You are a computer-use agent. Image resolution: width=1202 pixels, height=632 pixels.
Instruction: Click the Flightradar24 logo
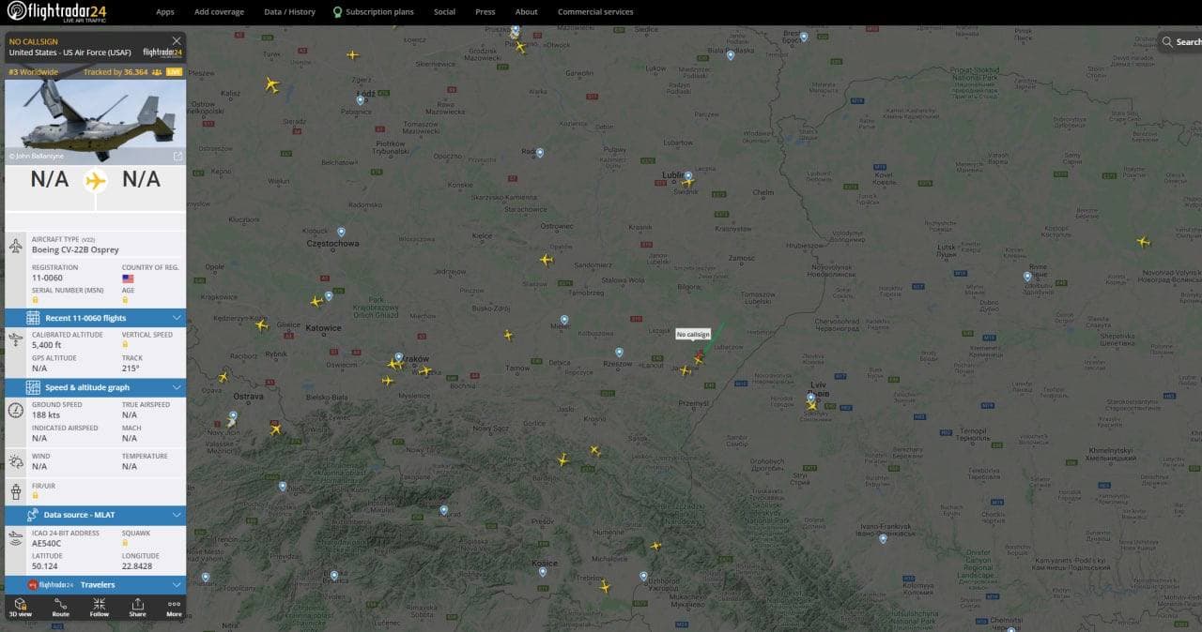tap(56, 12)
